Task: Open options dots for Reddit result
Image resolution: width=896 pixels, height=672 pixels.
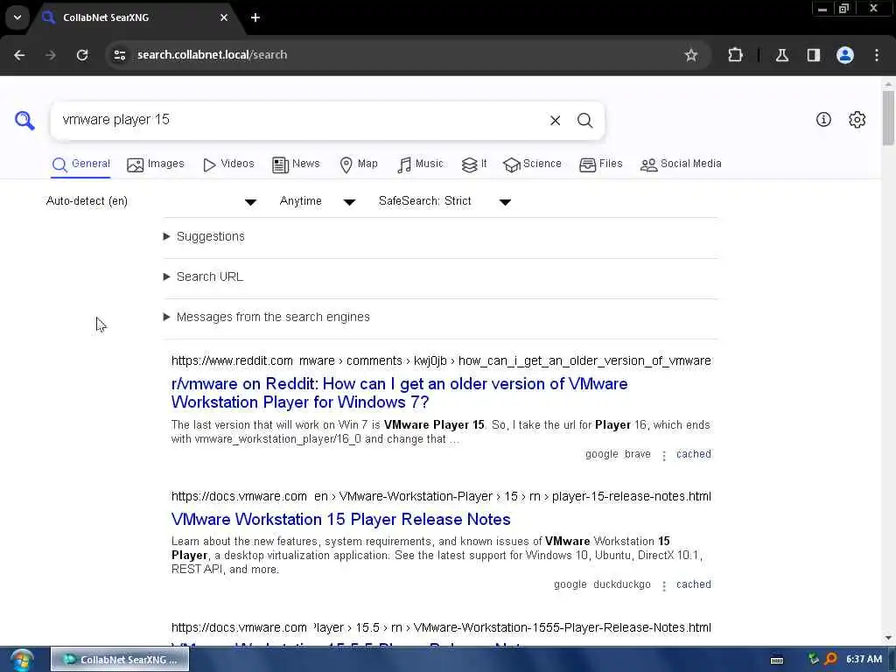Action: tap(664, 455)
